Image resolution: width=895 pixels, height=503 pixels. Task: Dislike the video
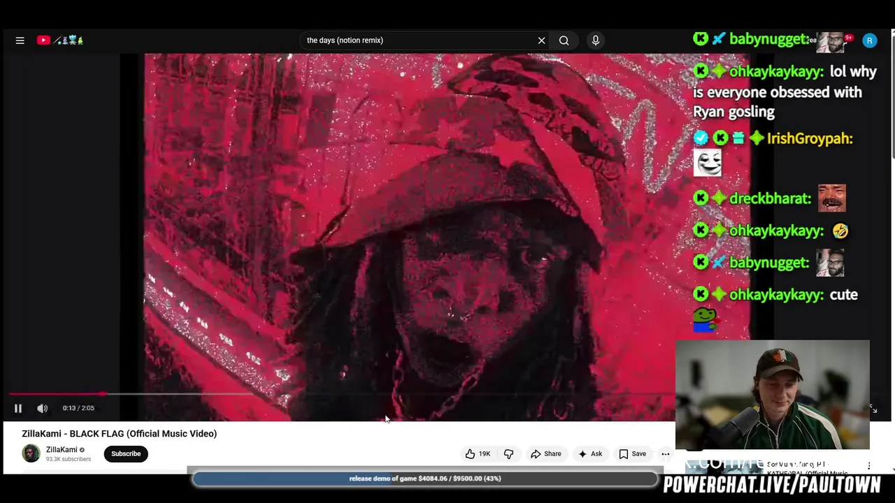point(508,454)
